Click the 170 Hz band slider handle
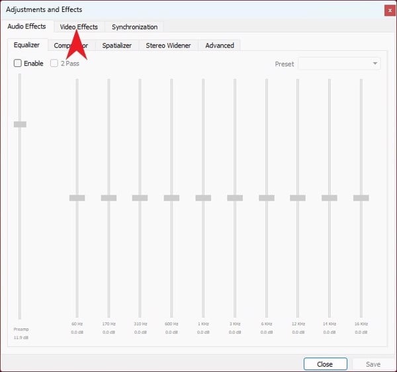The width and height of the screenshot is (397, 372). pos(109,198)
